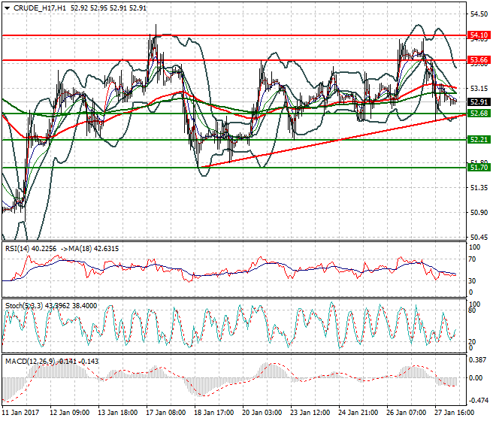Select the 12 Jan 09:00 time axis label

(x=70, y=413)
